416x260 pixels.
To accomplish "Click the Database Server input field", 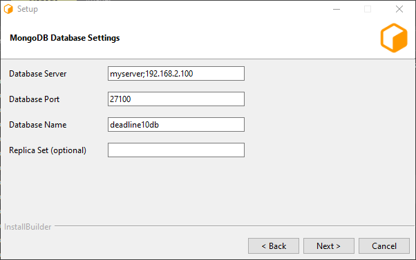I will (x=176, y=74).
